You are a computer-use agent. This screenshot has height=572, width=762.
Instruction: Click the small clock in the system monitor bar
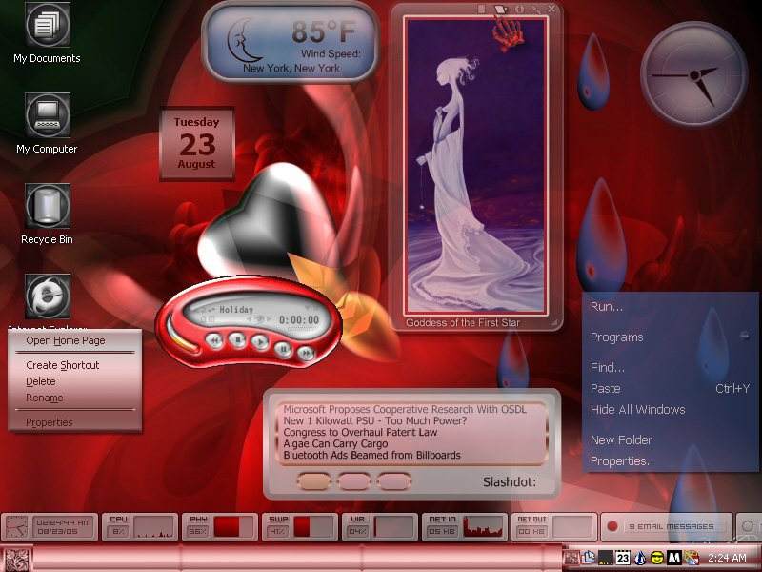[x=16, y=527]
